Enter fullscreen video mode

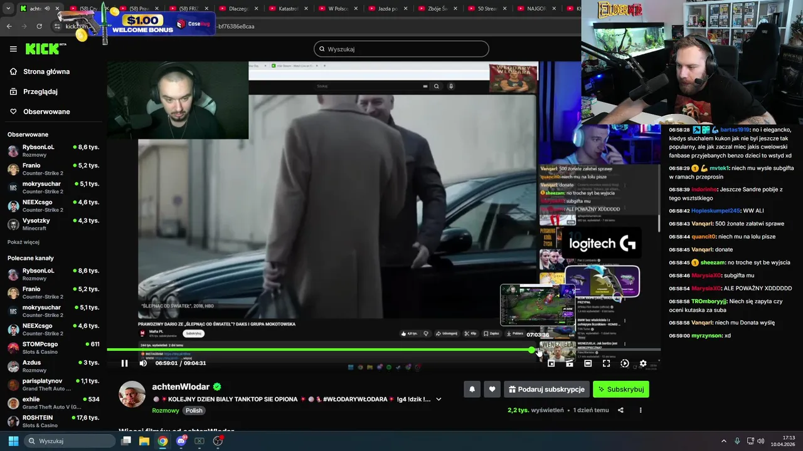606,363
